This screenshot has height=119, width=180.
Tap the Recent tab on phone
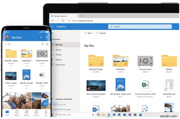(x=17, y=113)
